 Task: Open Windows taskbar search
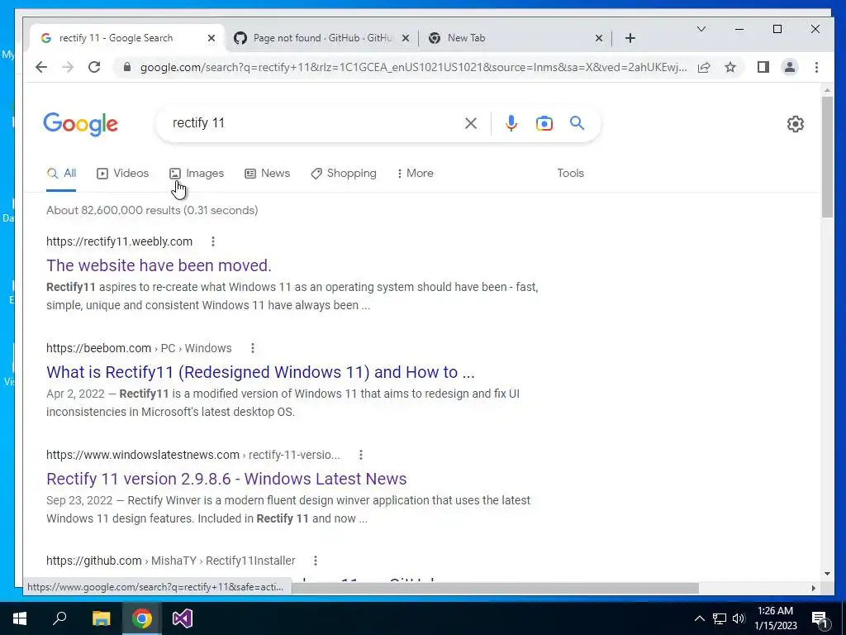point(59,618)
